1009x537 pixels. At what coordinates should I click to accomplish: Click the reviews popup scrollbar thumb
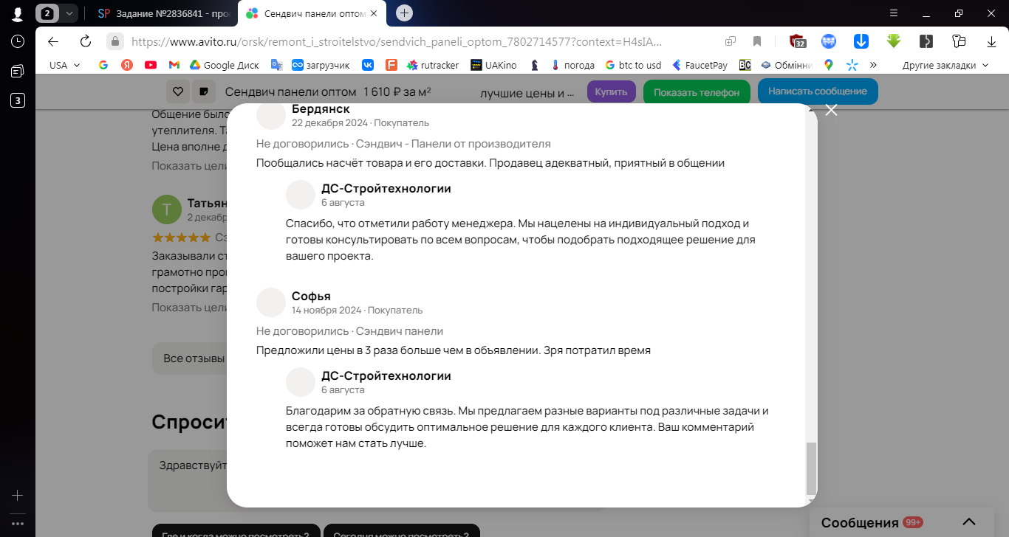pos(811,468)
